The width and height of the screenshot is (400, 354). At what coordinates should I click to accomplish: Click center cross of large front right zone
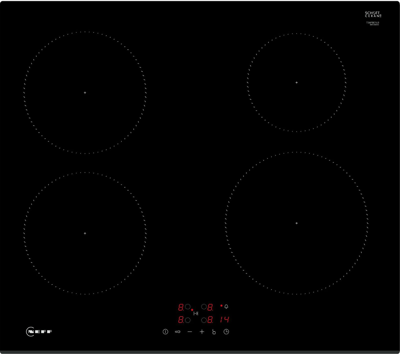[296, 223]
